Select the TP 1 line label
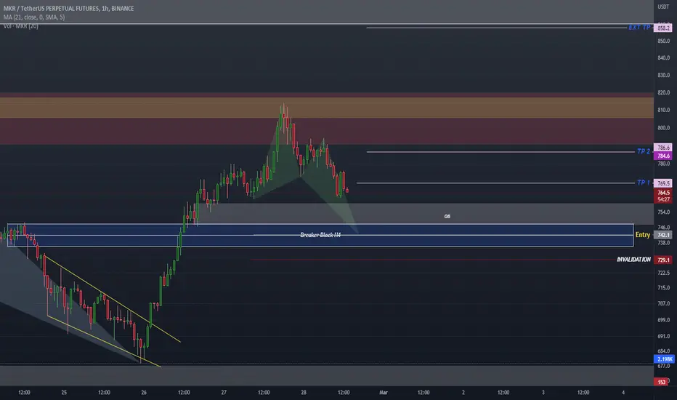Image resolution: width=677 pixels, height=400 pixels. coord(644,183)
